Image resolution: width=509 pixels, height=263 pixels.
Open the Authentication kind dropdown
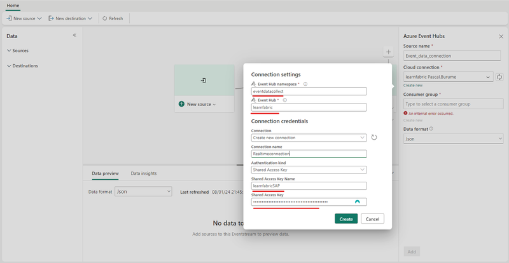coord(309,170)
